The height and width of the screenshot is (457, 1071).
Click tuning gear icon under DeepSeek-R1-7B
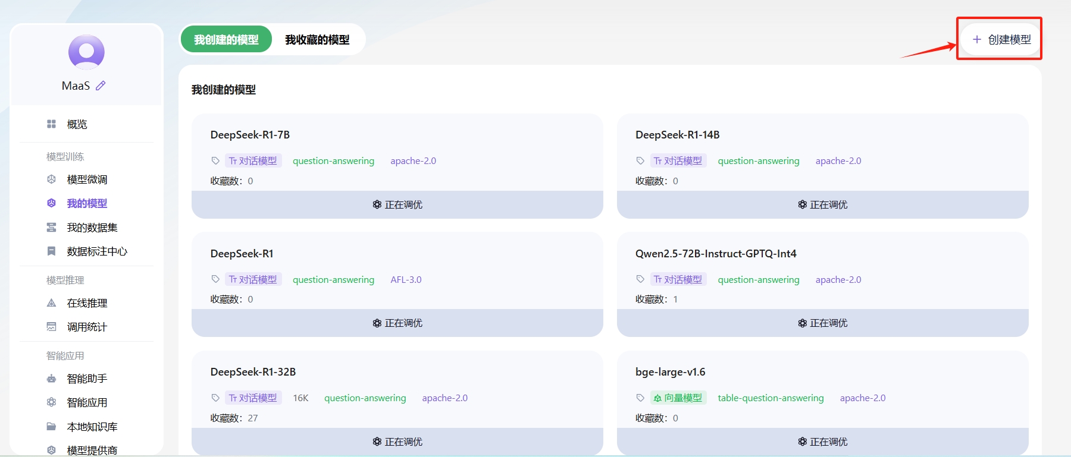coord(377,204)
